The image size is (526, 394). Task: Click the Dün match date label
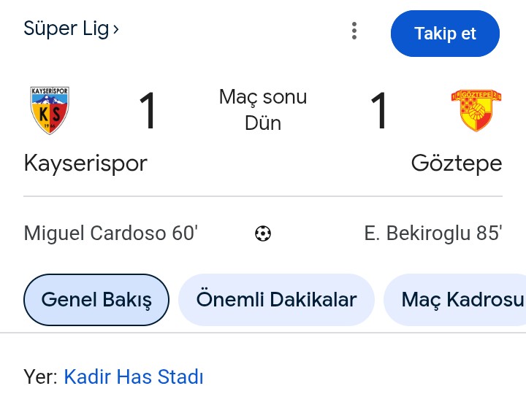point(263,123)
